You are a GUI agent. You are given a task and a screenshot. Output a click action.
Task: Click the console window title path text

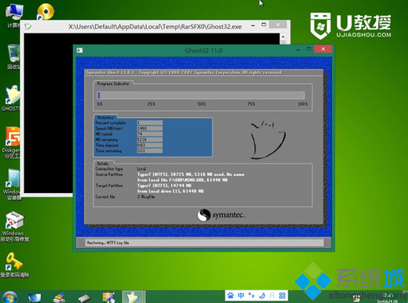[155, 27]
